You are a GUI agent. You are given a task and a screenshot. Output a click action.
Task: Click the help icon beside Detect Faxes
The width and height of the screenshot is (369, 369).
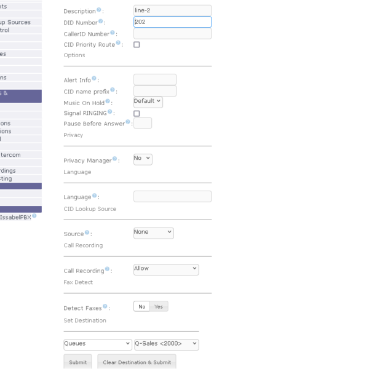105,306
